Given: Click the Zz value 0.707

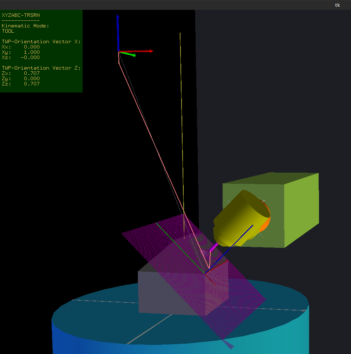Looking at the screenshot, I should (x=32, y=84).
